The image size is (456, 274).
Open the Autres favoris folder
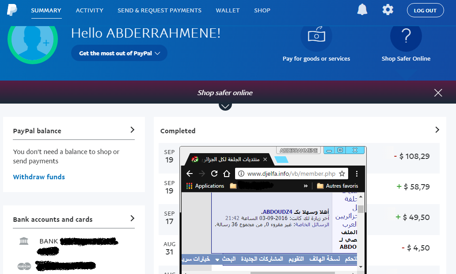point(337,186)
